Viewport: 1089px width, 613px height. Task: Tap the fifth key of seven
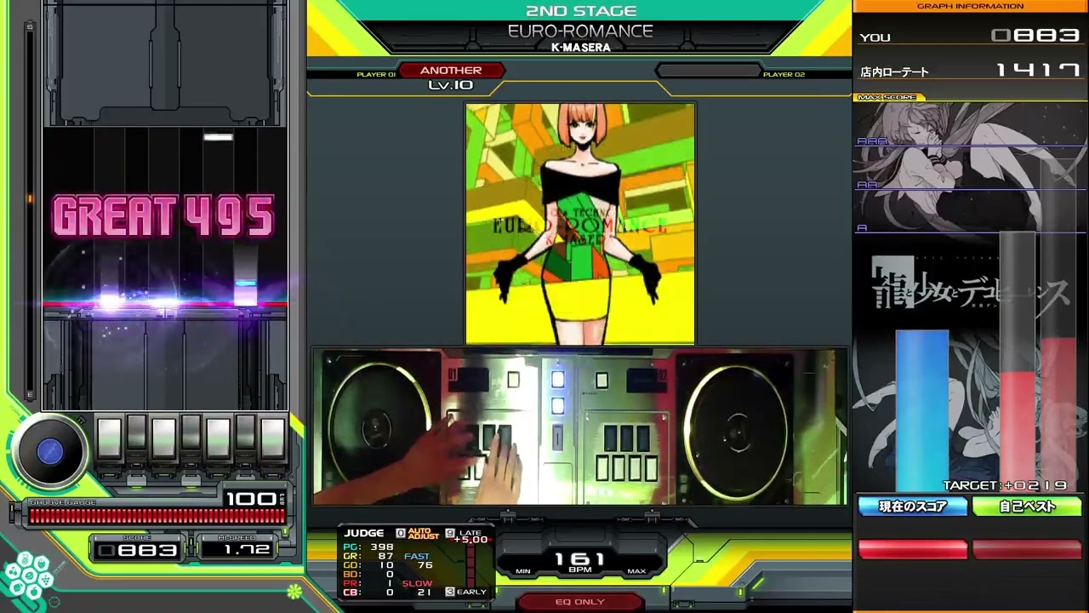pyautogui.click(x=218, y=438)
